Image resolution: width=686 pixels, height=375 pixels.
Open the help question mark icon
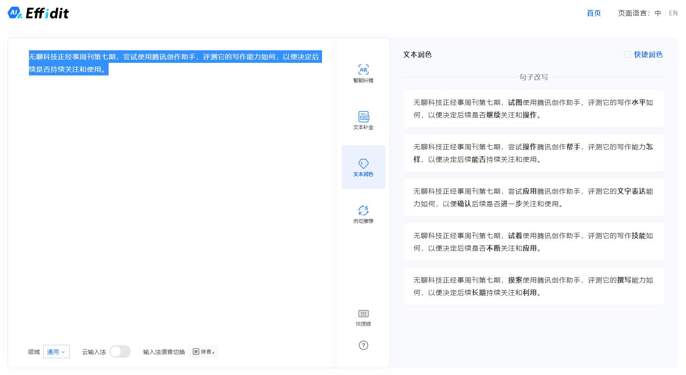coord(364,345)
